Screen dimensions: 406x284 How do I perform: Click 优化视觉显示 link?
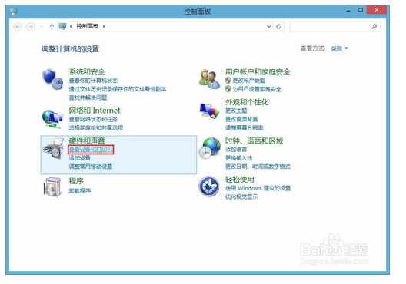point(241,196)
